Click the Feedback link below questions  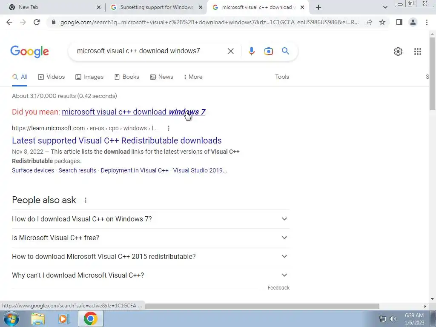click(x=278, y=288)
